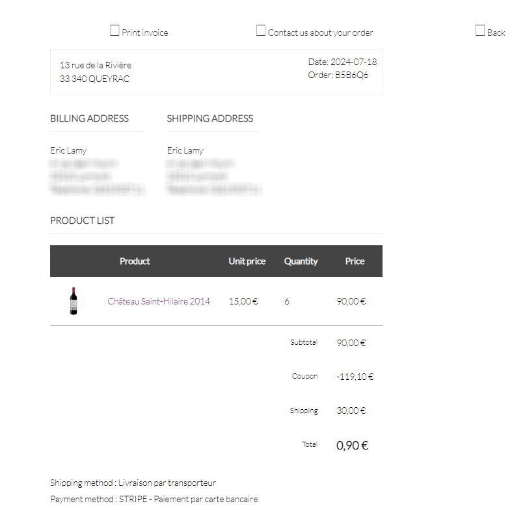Click the Product List heading
Viewport: 512px width, 510px height.
82,221
